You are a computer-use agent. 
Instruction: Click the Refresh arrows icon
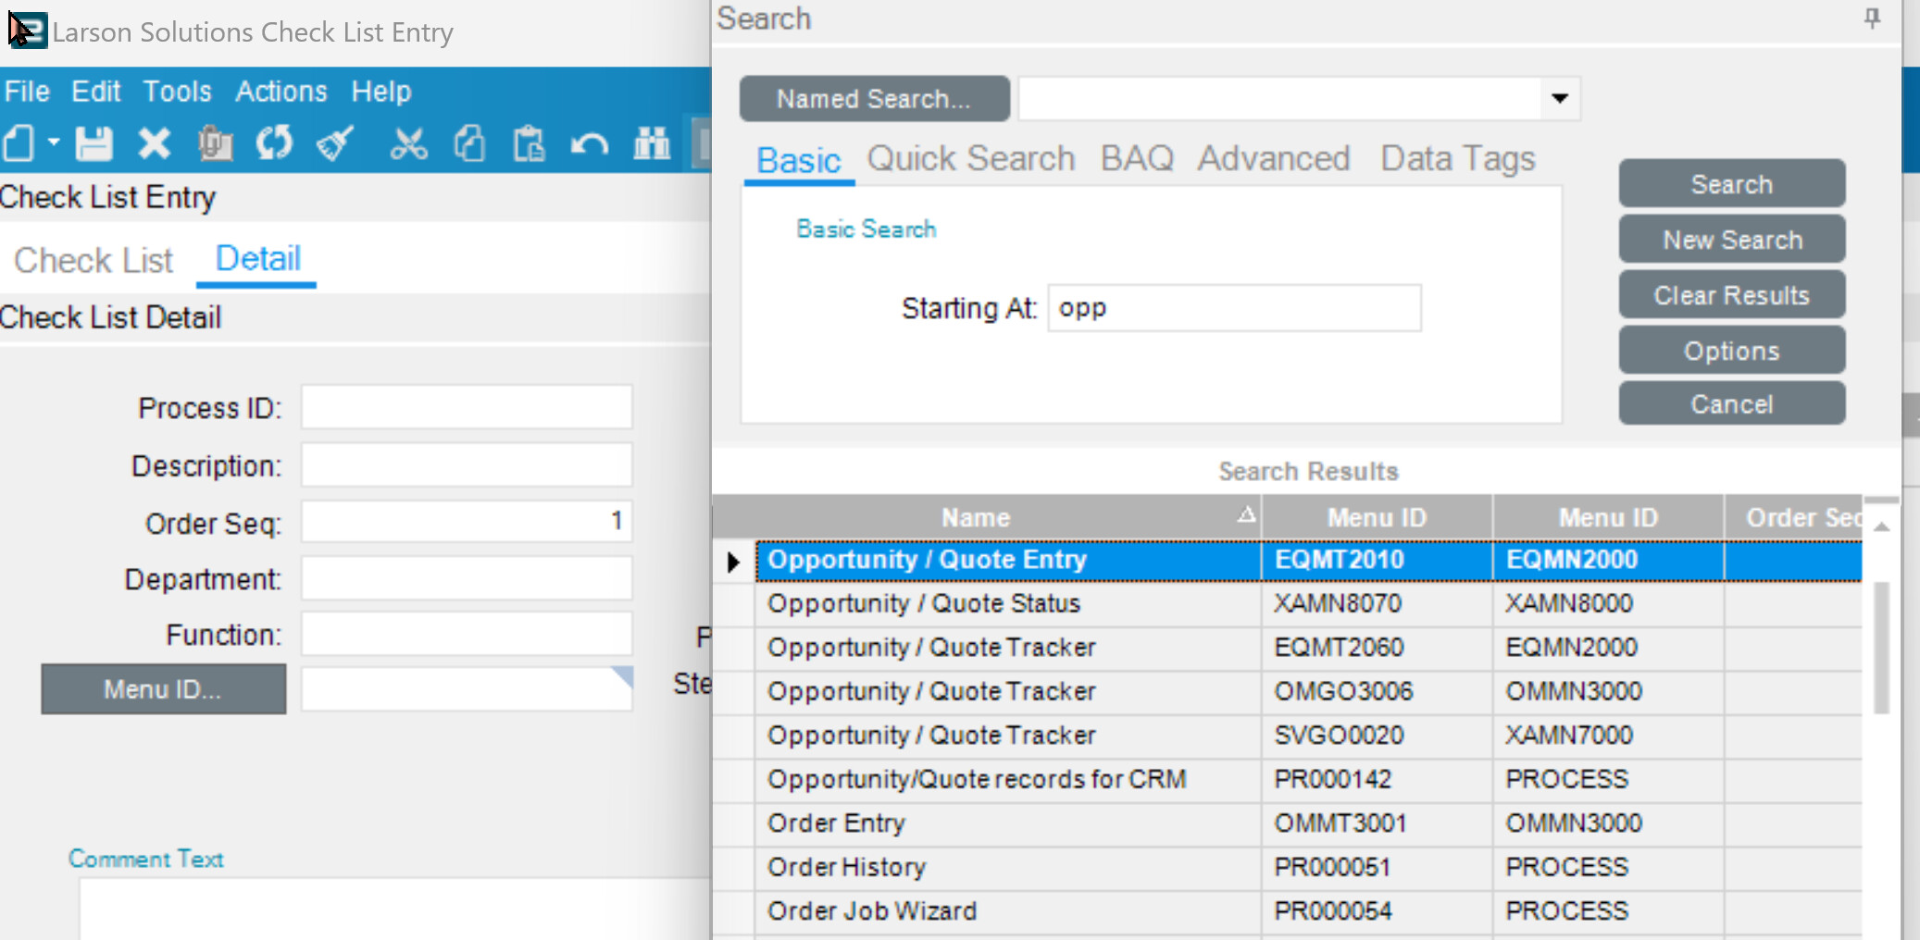click(x=274, y=144)
